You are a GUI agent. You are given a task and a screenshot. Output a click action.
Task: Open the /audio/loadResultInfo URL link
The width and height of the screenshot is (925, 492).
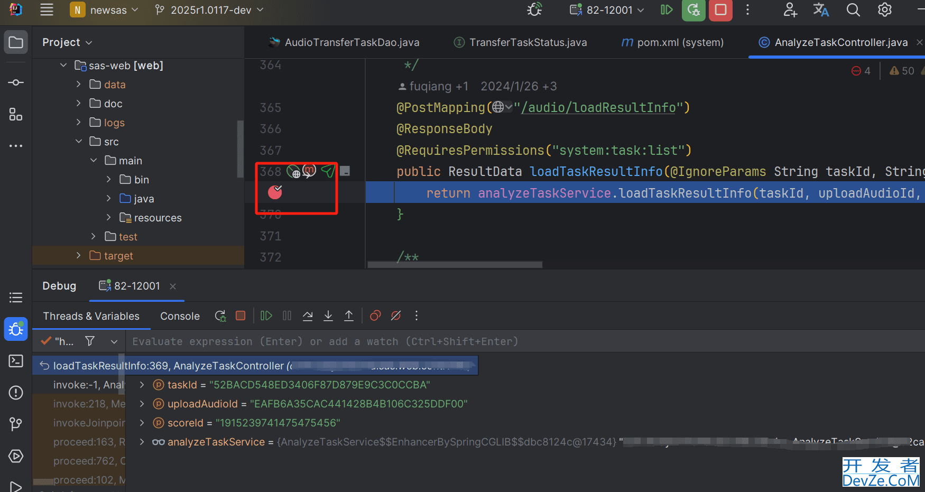[x=598, y=108]
